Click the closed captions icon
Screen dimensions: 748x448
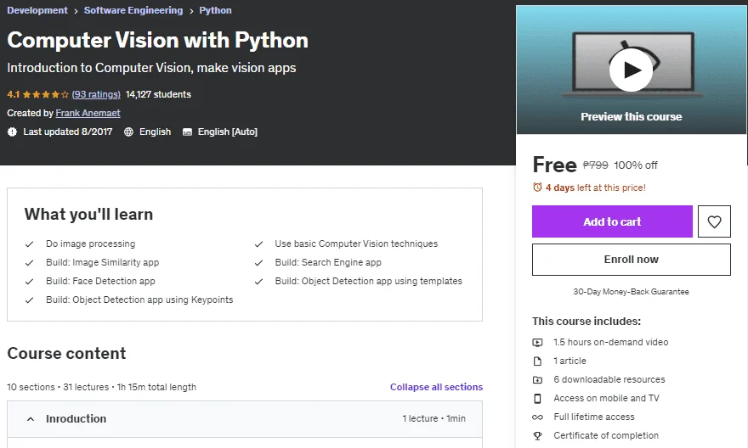(188, 132)
